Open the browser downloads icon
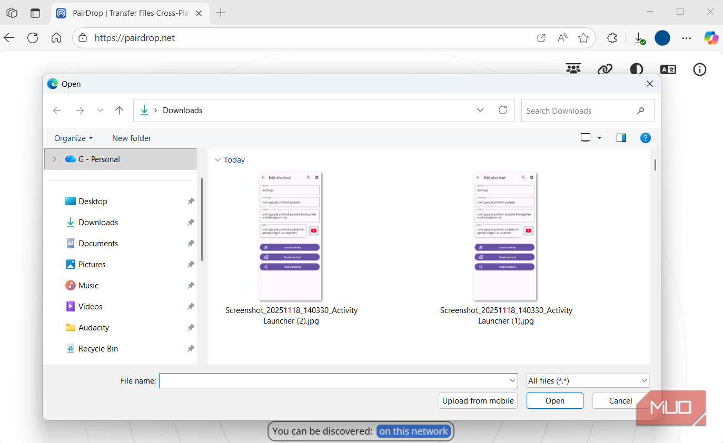 click(639, 38)
